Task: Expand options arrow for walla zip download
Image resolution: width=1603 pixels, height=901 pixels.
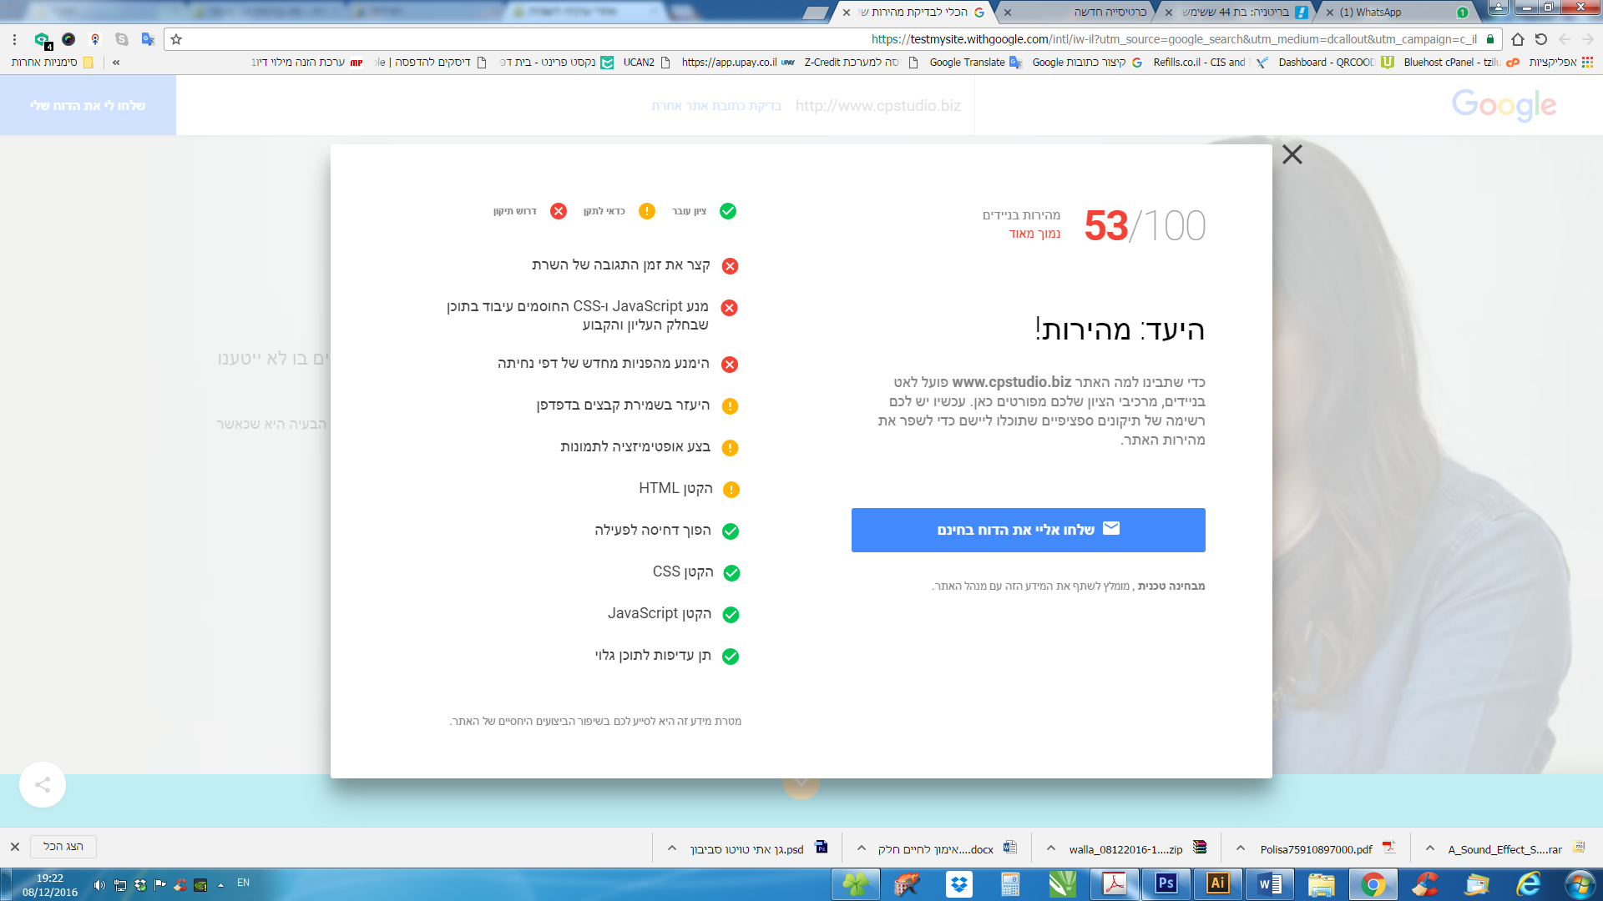Action: pyautogui.click(x=1051, y=848)
